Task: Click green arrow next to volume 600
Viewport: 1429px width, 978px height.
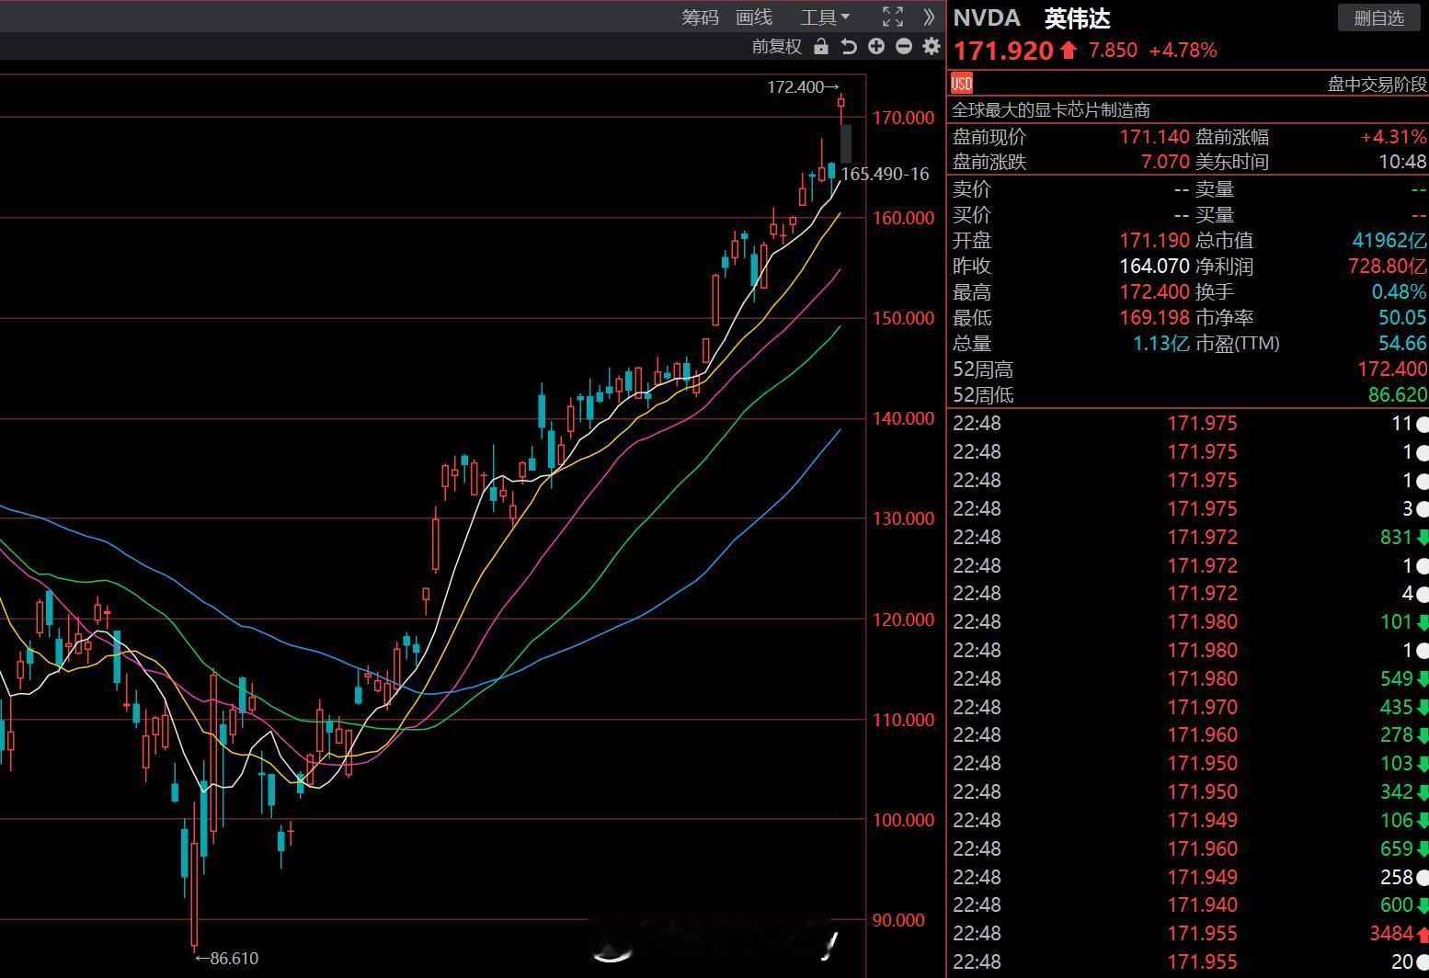Action: pos(1423,905)
